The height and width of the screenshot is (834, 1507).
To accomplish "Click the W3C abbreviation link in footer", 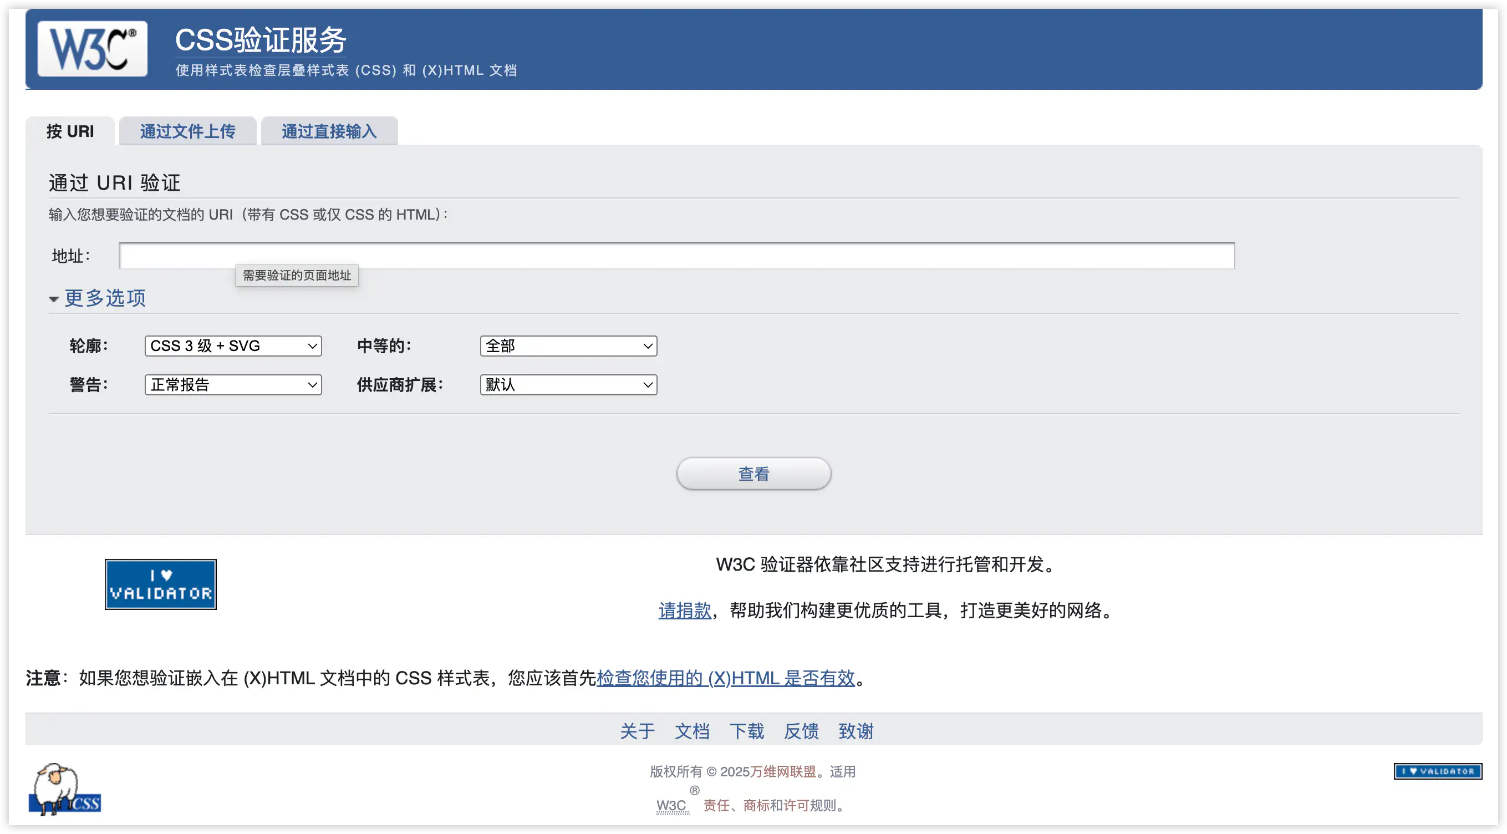I will 671,805.
